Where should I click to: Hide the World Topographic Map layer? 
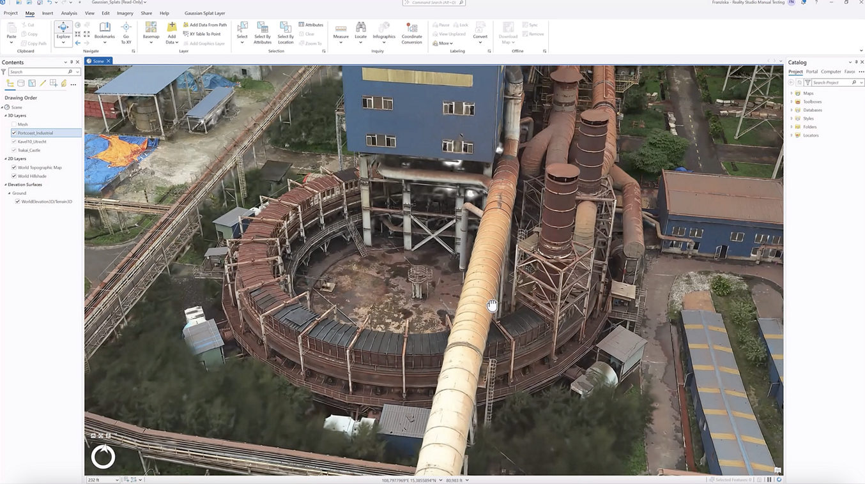pyautogui.click(x=13, y=167)
